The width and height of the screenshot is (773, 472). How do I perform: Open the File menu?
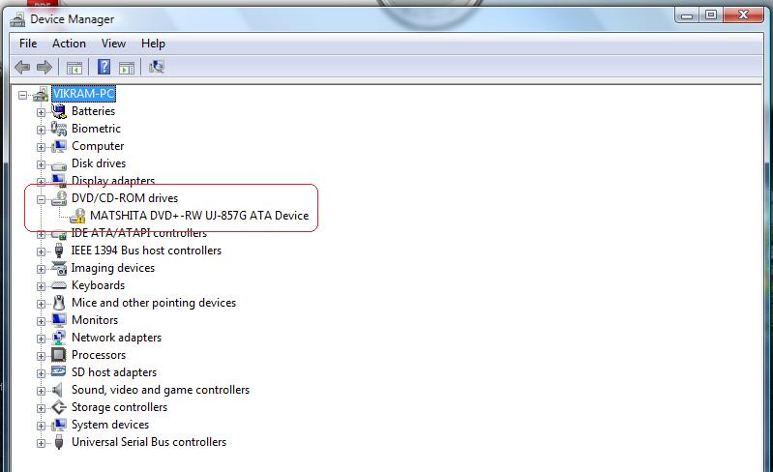[x=28, y=44]
